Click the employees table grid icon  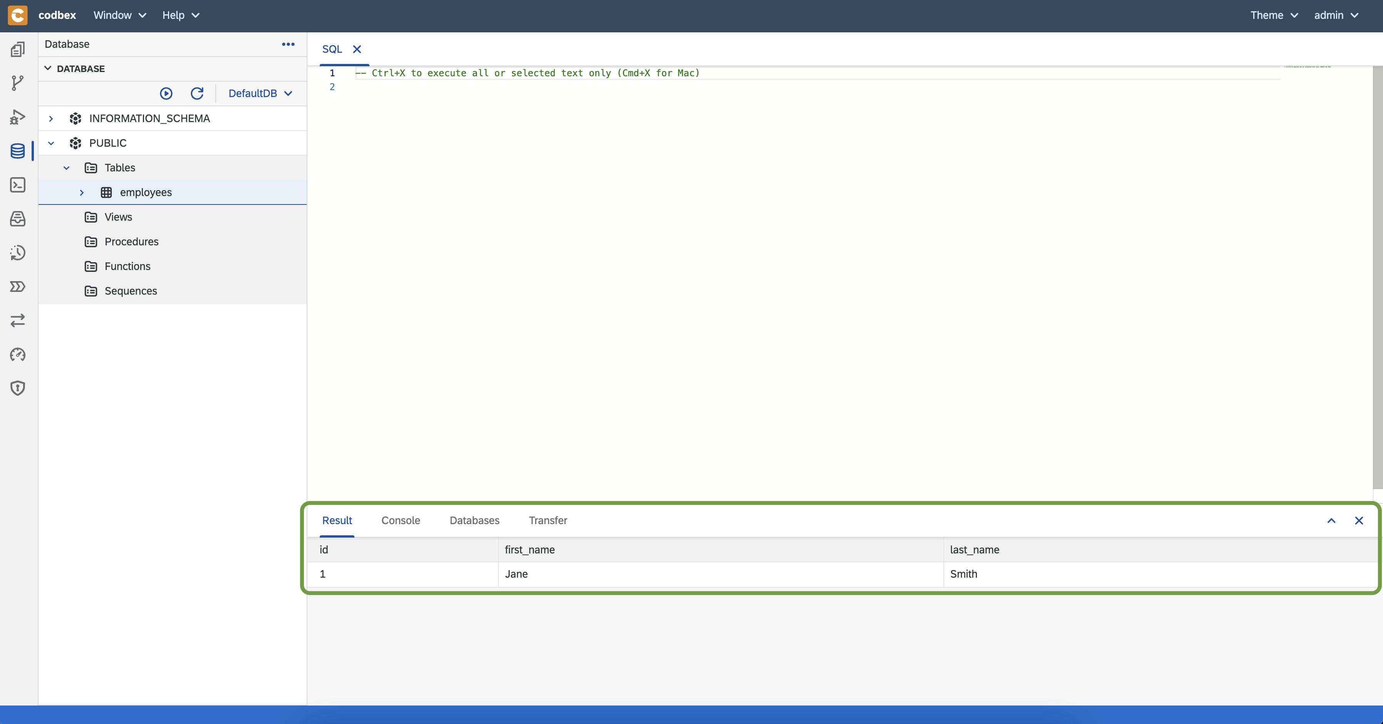pyautogui.click(x=106, y=193)
